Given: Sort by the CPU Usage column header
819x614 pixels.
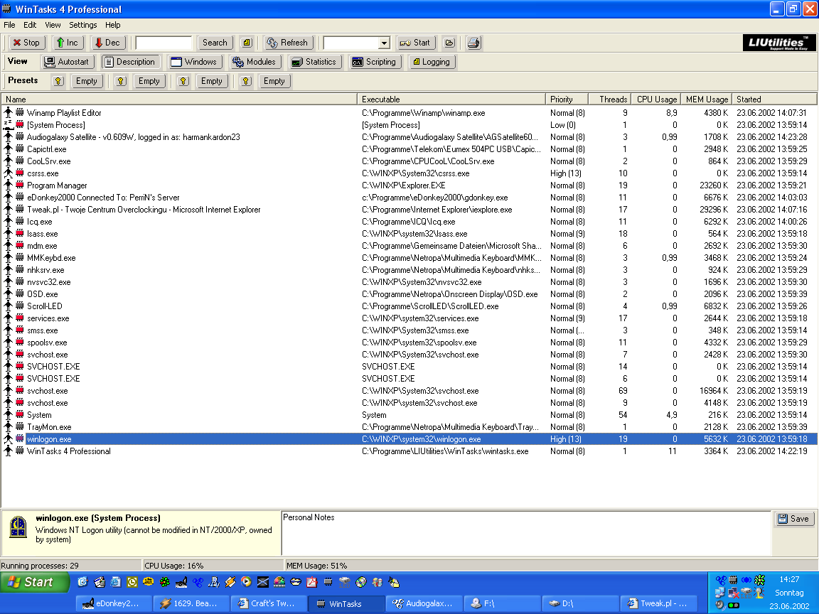Looking at the screenshot, I should 656,99.
